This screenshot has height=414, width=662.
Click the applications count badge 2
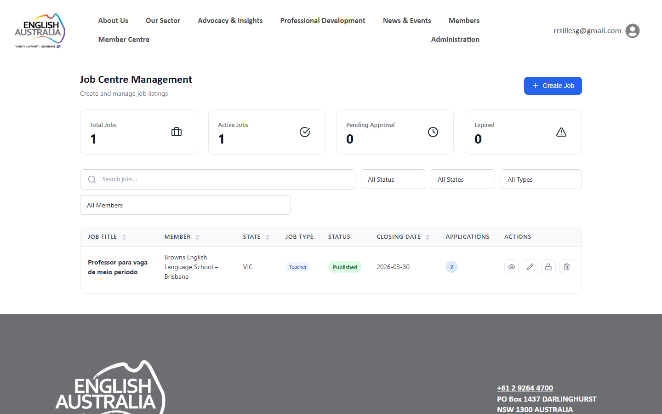451,267
